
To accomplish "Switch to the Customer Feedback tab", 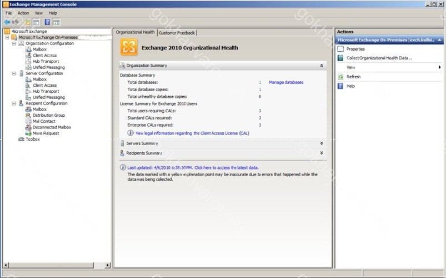I will click(177, 33).
